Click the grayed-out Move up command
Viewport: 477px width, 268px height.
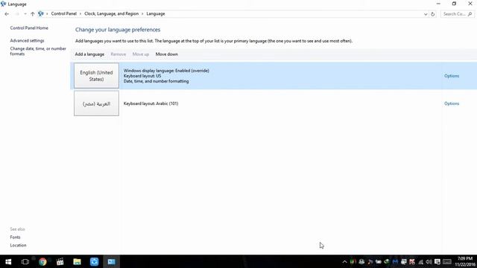click(141, 54)
